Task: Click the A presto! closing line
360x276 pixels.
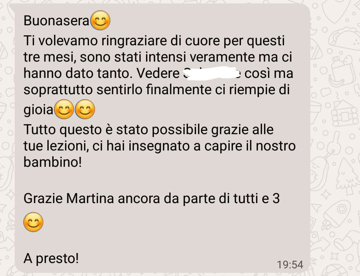Action: coord(51,259)
